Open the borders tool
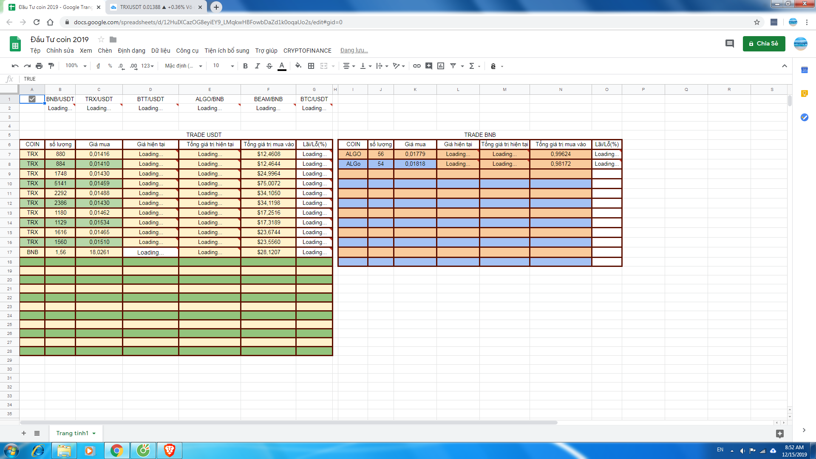This screenshot has width=816, height=459. (311, 66)
